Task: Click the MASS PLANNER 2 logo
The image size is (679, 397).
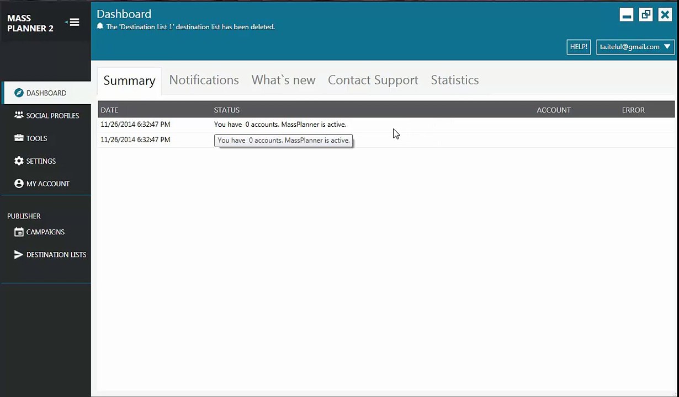Action: tap(30, 23)
